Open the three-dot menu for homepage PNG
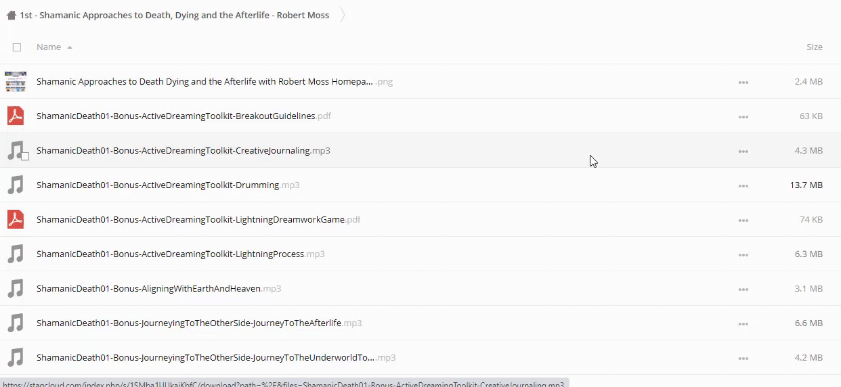The image size is (841, 387). 743,83
